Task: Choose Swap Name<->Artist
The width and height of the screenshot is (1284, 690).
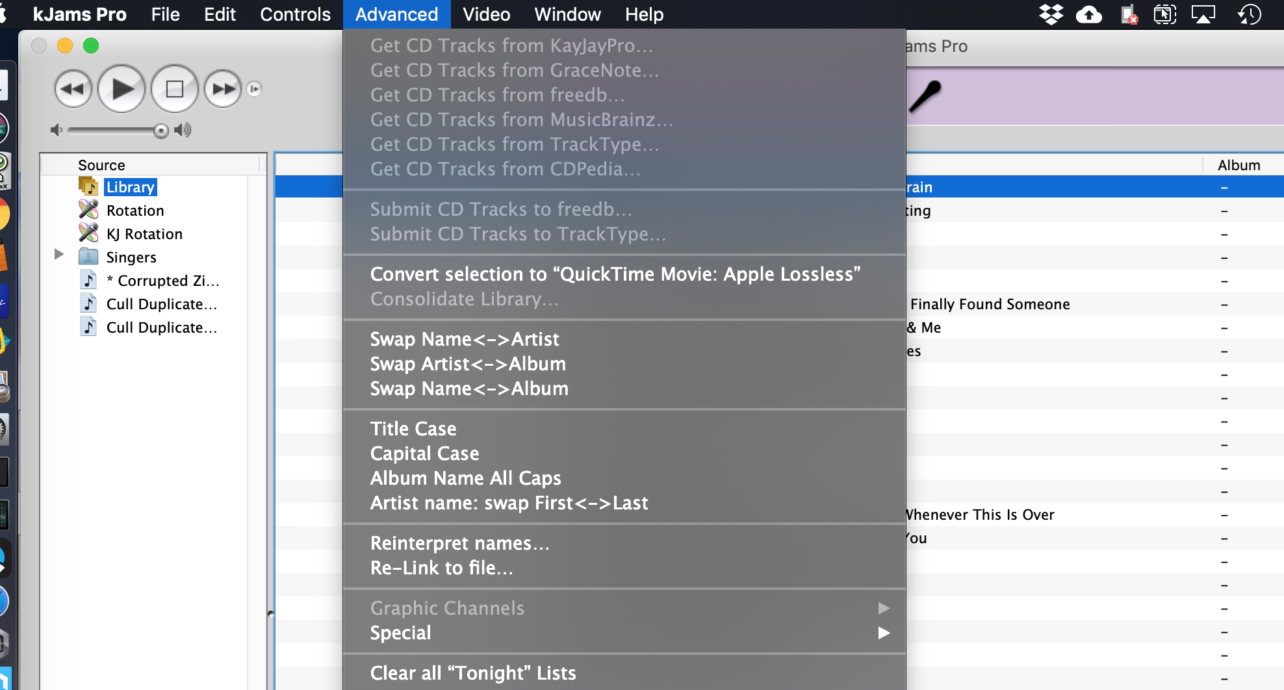Action: tap(464, 339)
